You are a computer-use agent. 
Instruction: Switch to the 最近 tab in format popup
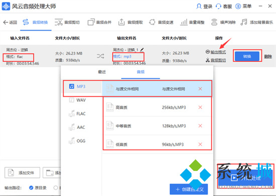click(x=102, y=72)
